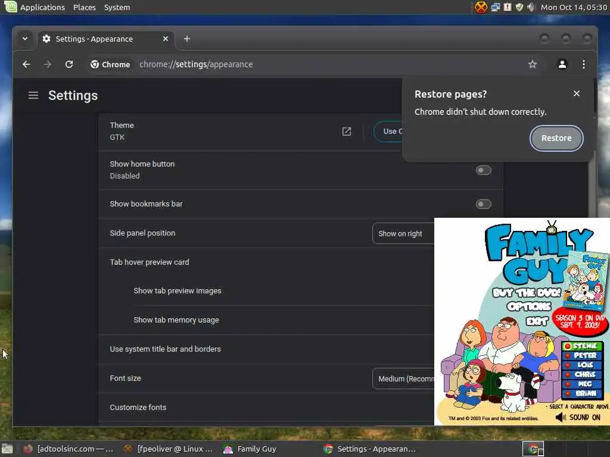The image size is (610, 457).
Task: Close the Settings - Appearance tab
Action: click(166, 39)
